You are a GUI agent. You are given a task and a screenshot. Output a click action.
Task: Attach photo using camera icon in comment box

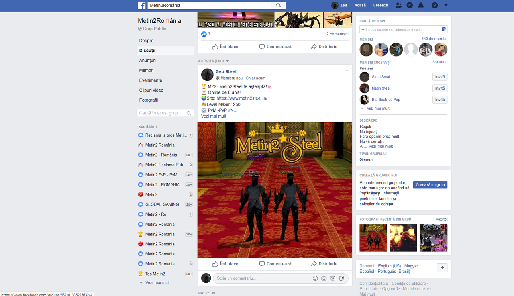(324, 278)
